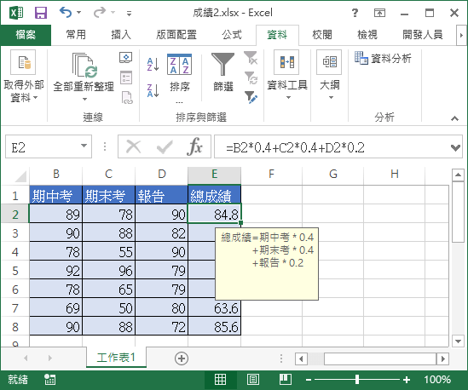Sort descending Z to A
The image size is (468, 390).
point(153,90)
